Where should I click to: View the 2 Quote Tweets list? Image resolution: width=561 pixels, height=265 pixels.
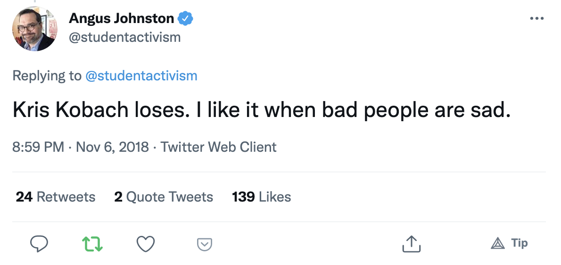(x=164, y=197)
